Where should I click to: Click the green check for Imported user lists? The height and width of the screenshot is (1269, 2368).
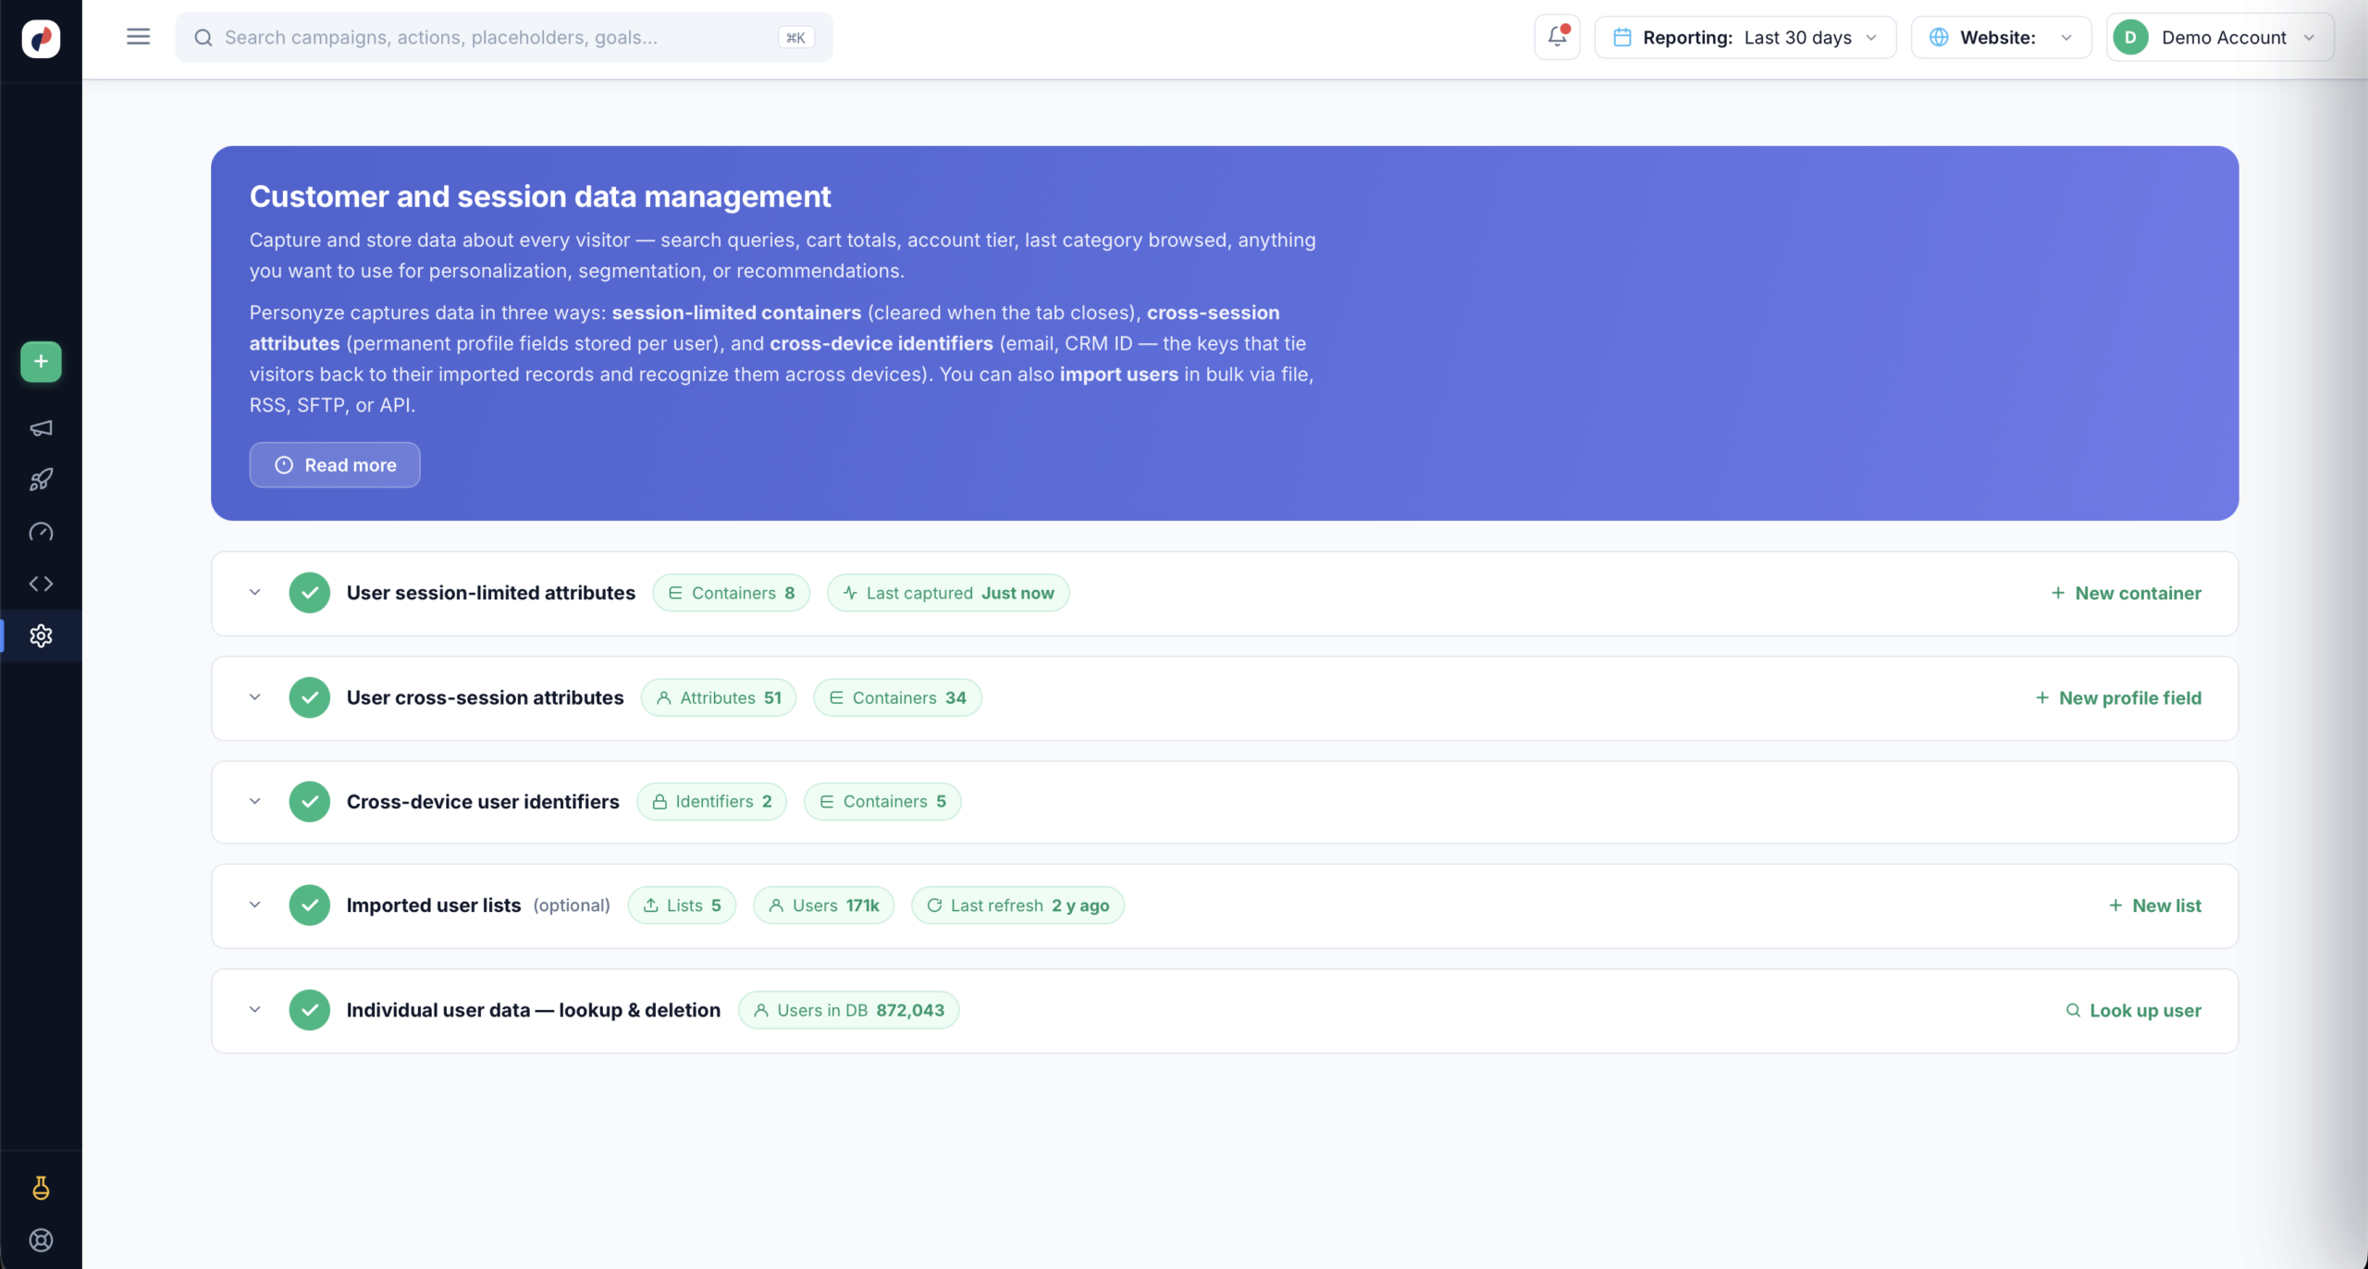pyautogui.click(x=309, y=906)
